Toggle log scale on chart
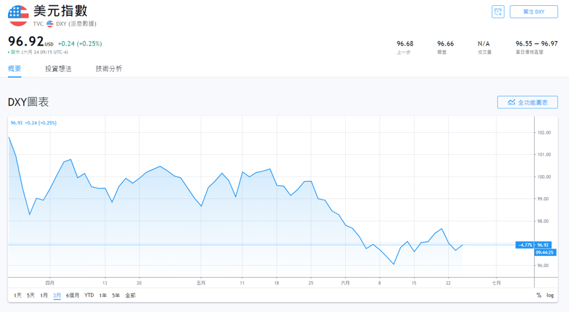 pos(551,295)
